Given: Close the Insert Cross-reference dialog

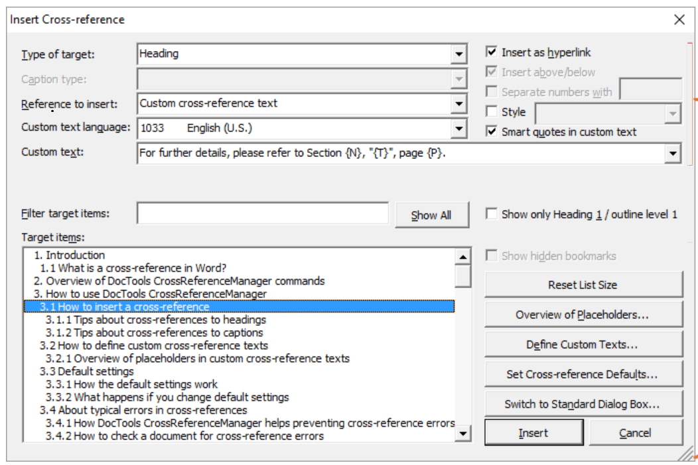Looking at the screenshot, I should tap(679, 20).
